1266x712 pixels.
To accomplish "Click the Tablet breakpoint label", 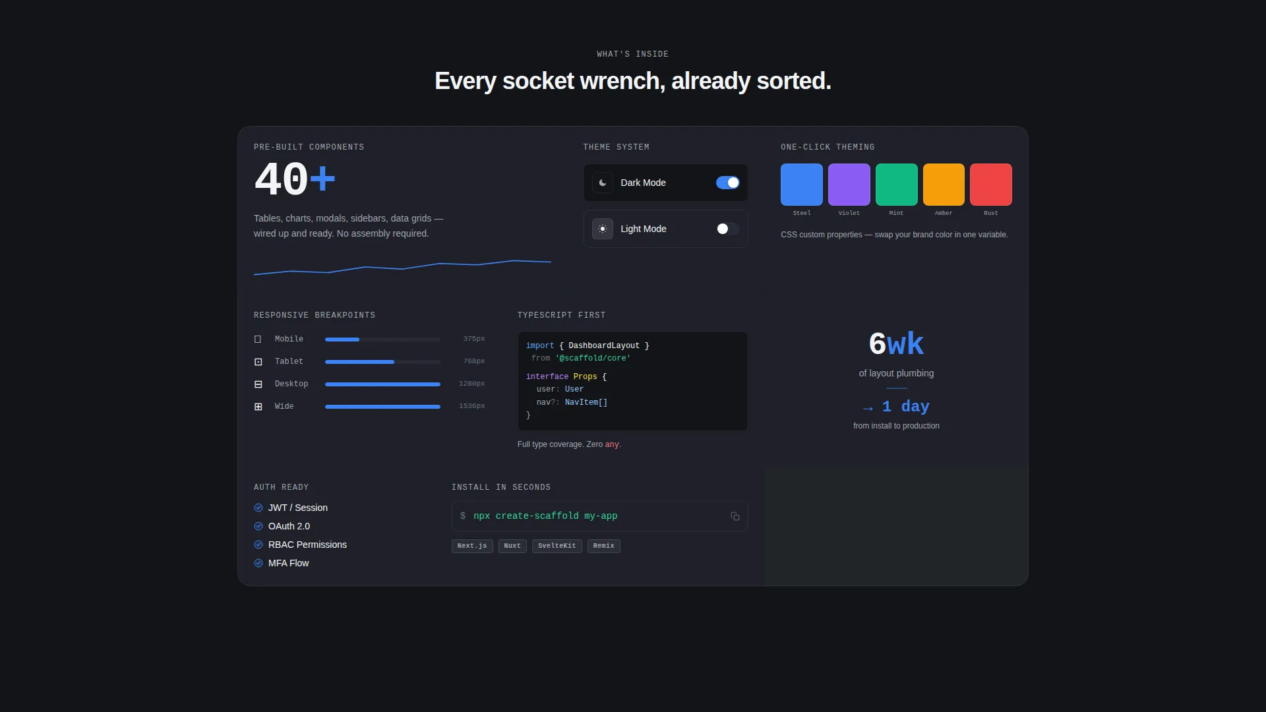I will pos(289,361).
